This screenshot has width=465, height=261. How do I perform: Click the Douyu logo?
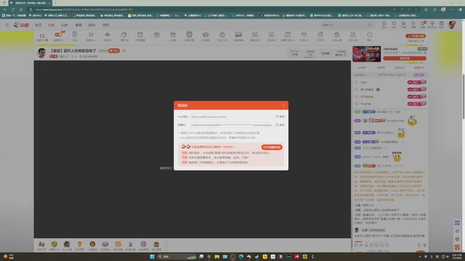[21, 25]
